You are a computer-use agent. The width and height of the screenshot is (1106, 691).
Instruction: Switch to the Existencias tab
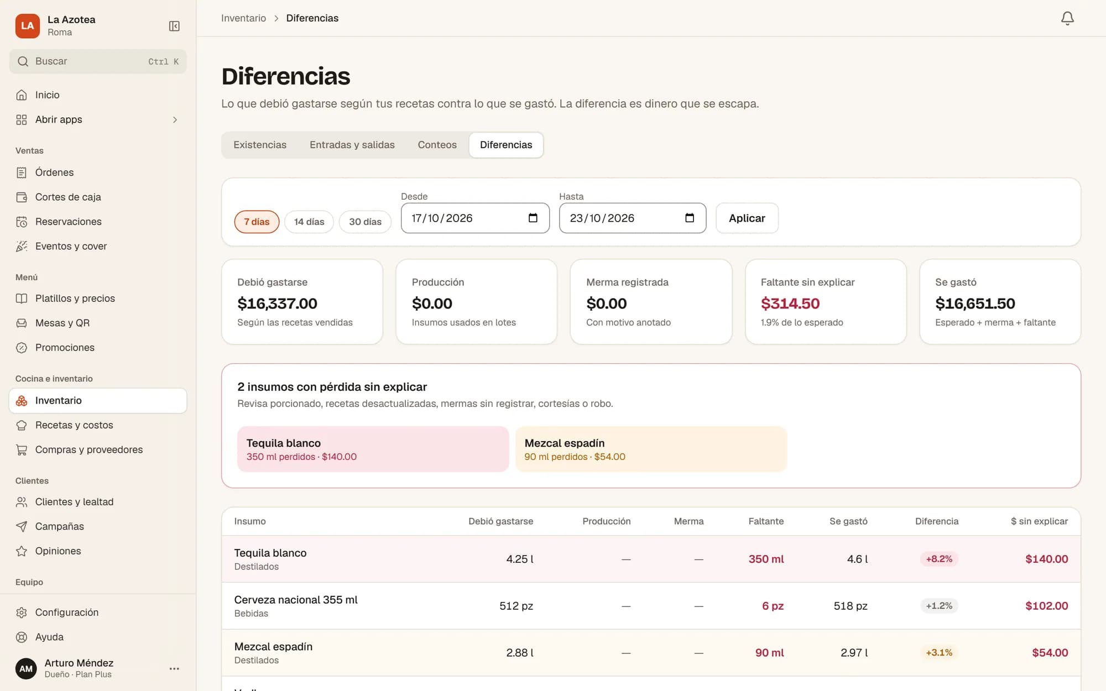(x=260, y=145)
